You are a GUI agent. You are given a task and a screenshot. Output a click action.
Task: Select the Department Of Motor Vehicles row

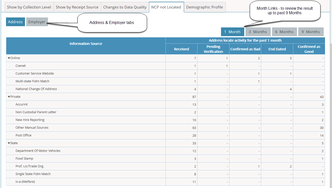point(165,151)
